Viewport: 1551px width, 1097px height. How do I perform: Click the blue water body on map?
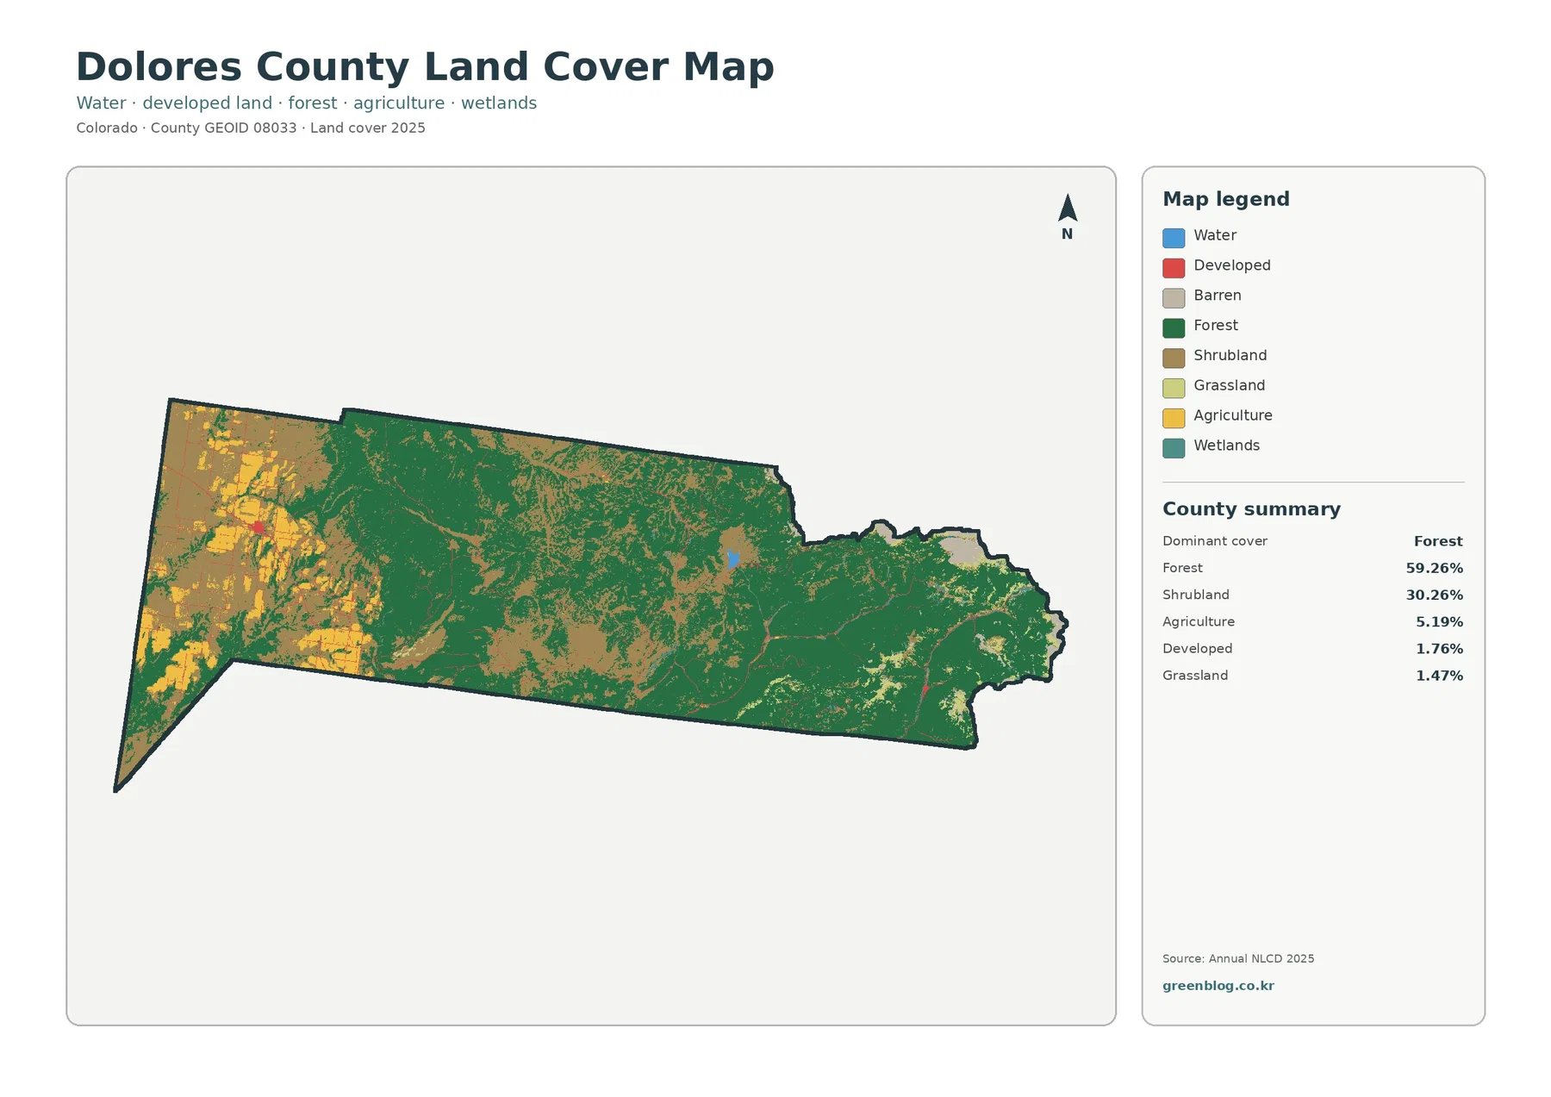tap(732, 558)
